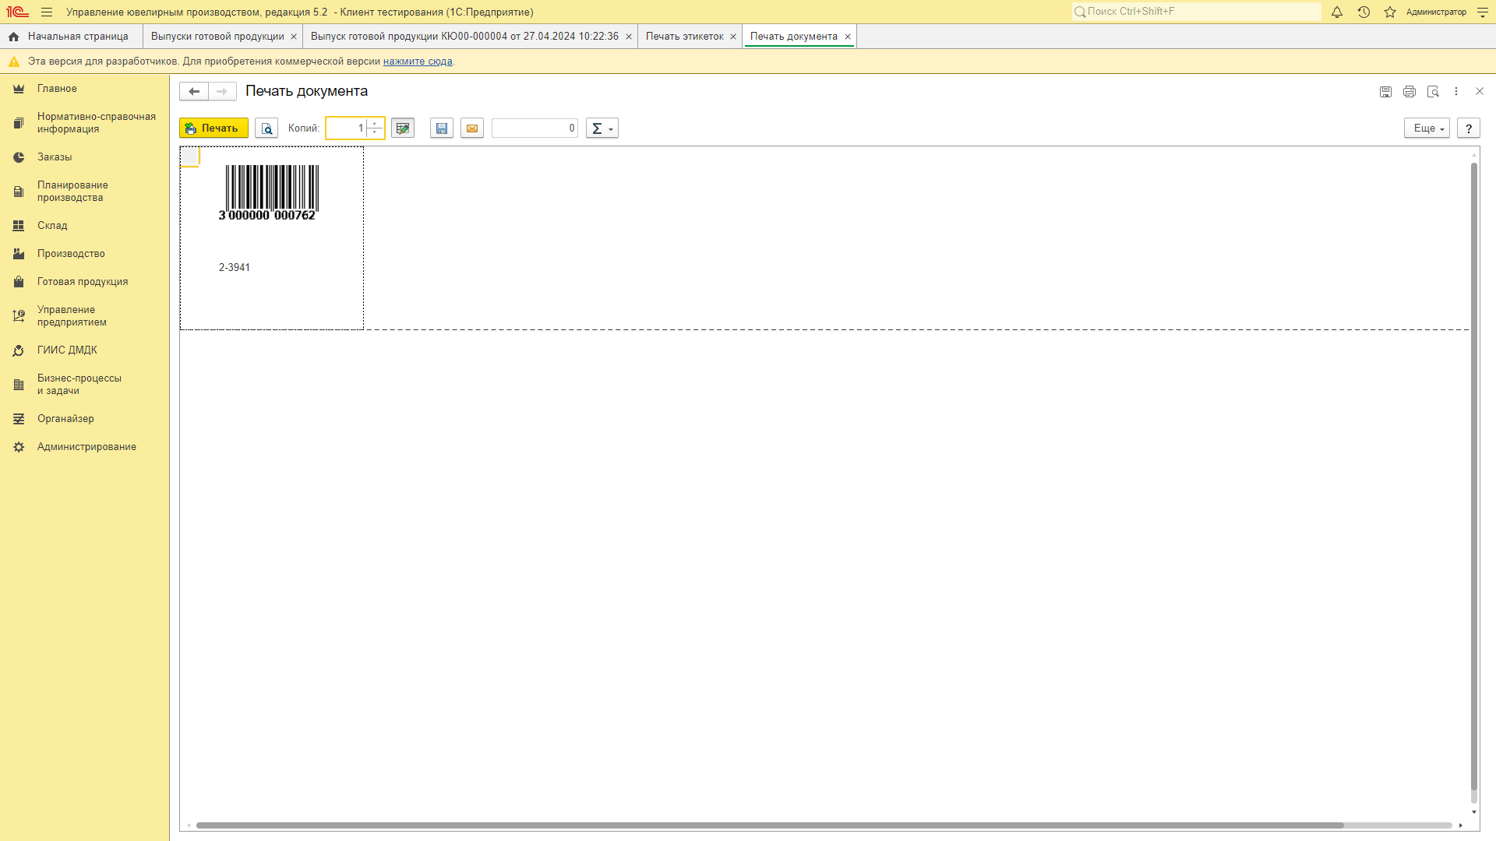This screenshot has width=1496, height=841.
Task: Go forward with the right arrow button
Action: point(222,91)
